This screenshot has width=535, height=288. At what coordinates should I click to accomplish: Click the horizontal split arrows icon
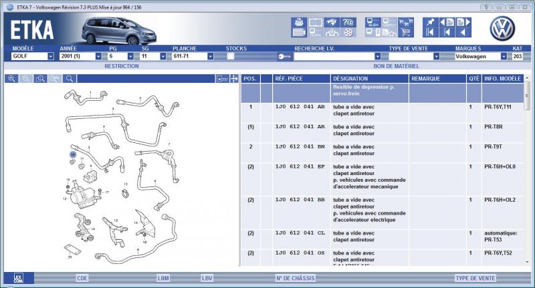(x=234, y=79)
